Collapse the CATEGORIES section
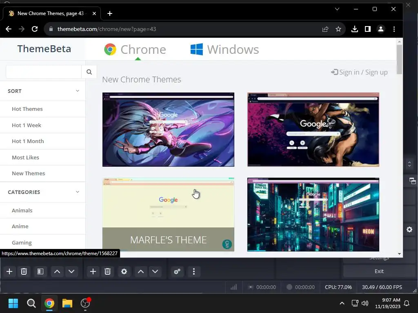Image resolution: width=418 pixels, height=313 pixels. point(42,192)
